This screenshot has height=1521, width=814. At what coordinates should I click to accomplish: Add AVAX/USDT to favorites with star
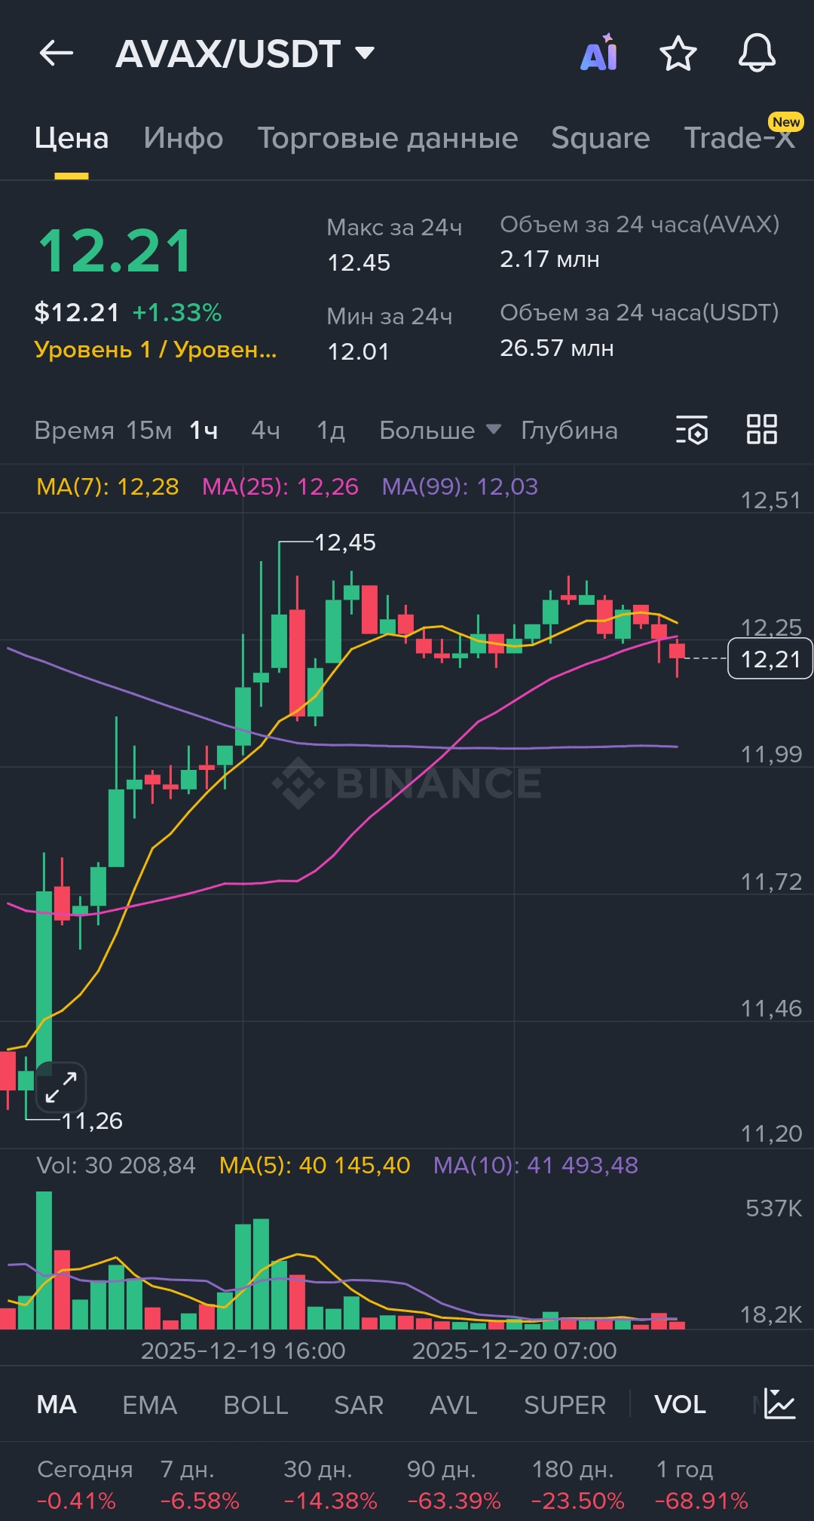coord(678,54)
